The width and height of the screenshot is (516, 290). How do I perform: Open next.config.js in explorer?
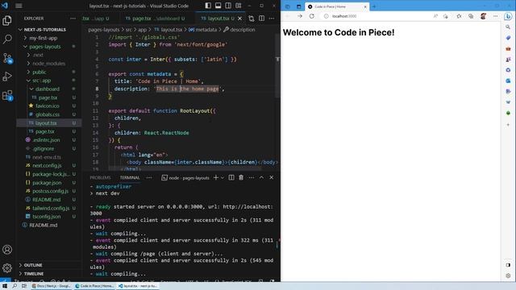49,165
